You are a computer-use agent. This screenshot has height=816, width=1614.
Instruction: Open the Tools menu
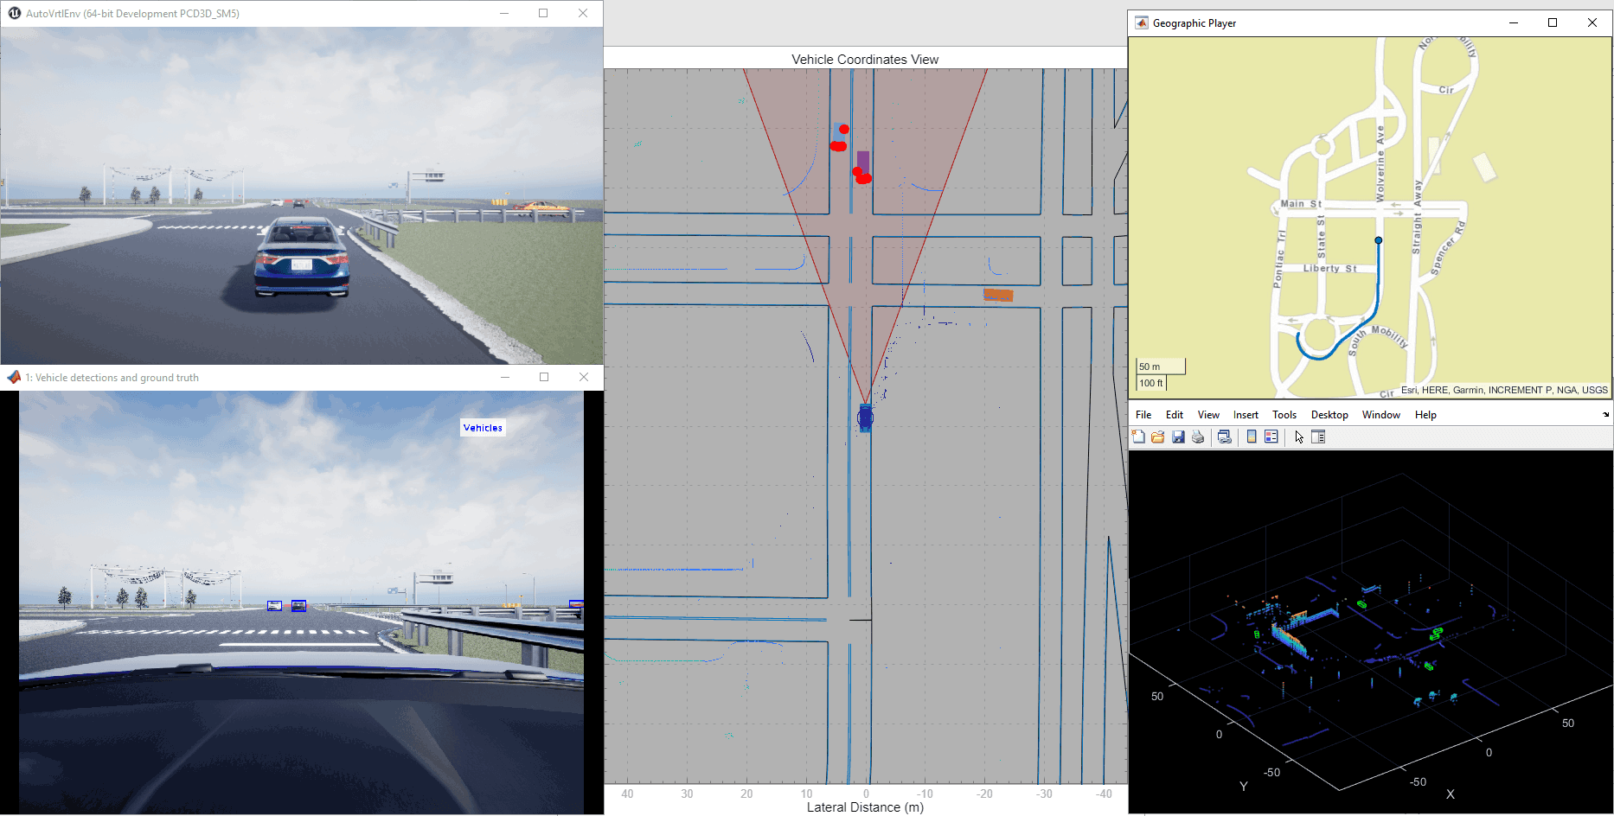point(1284,415)
